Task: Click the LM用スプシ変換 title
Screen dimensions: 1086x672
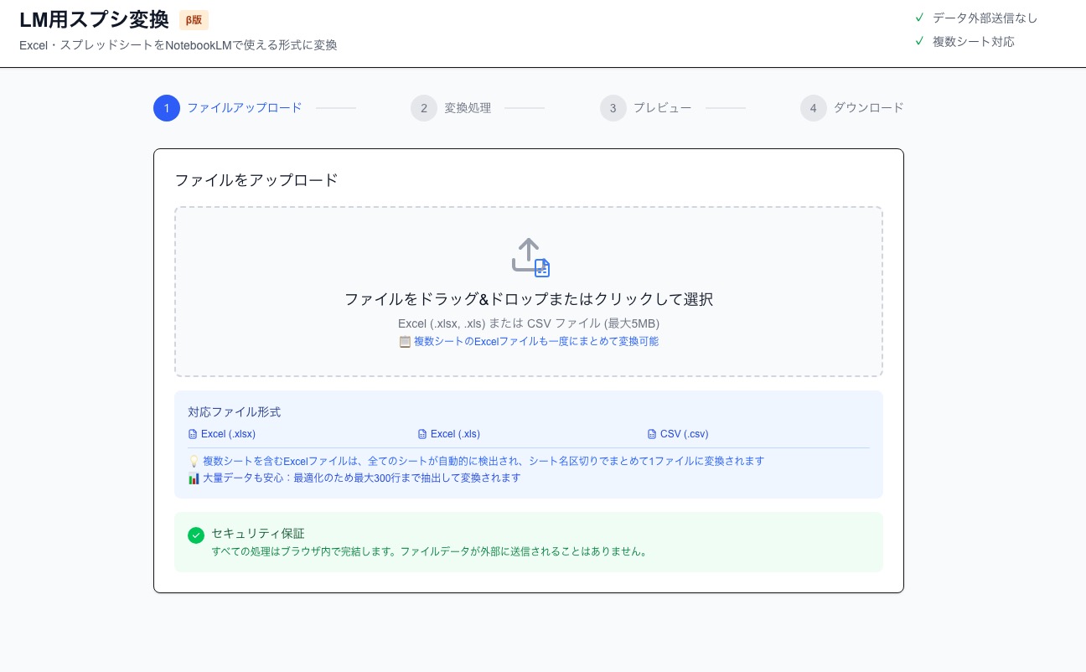Action: click(x=94, y=20)
